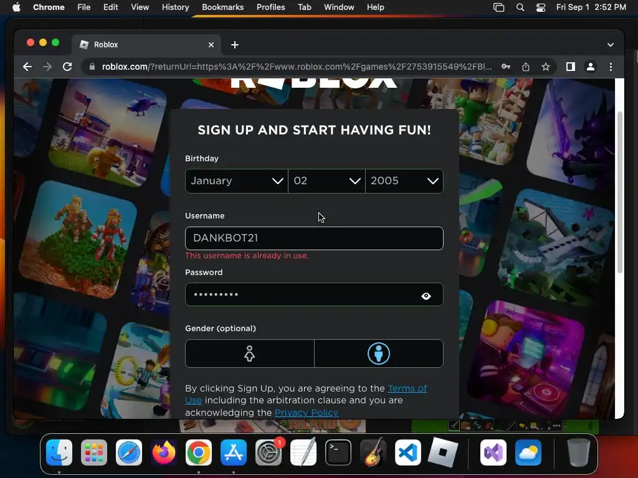Image resolution: width=638 pixels, height=478 pixels.
Task: Open App Store from the Dock
Action: [x=234, y=452]
